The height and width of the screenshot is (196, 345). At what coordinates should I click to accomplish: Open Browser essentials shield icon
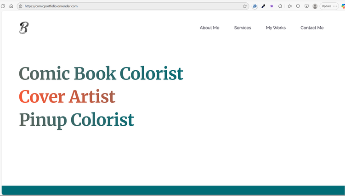tap(298, 6)
